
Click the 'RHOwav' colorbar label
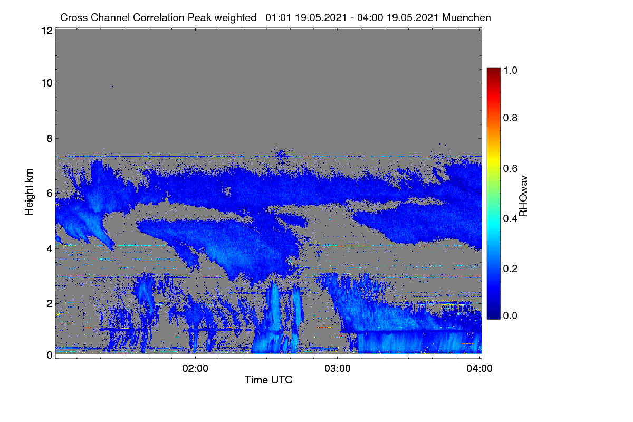(524, 196)
